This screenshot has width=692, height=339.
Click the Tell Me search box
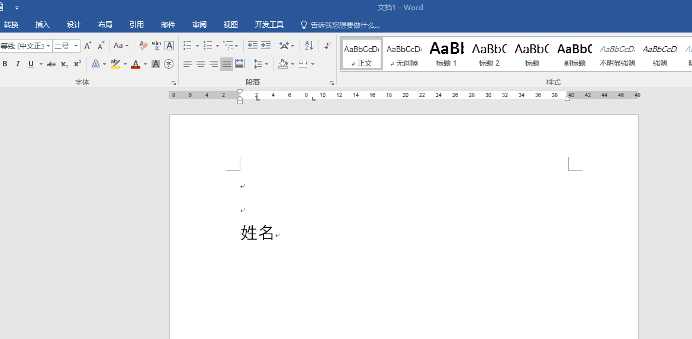coord(340,25)
